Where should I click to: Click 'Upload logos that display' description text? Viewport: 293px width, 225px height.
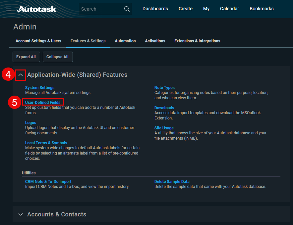coord(80,130)
